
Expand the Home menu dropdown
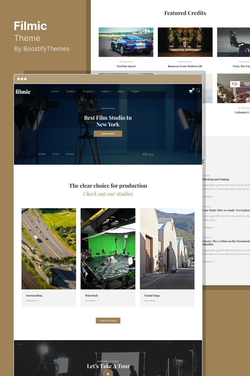click(x=56, y=91)
